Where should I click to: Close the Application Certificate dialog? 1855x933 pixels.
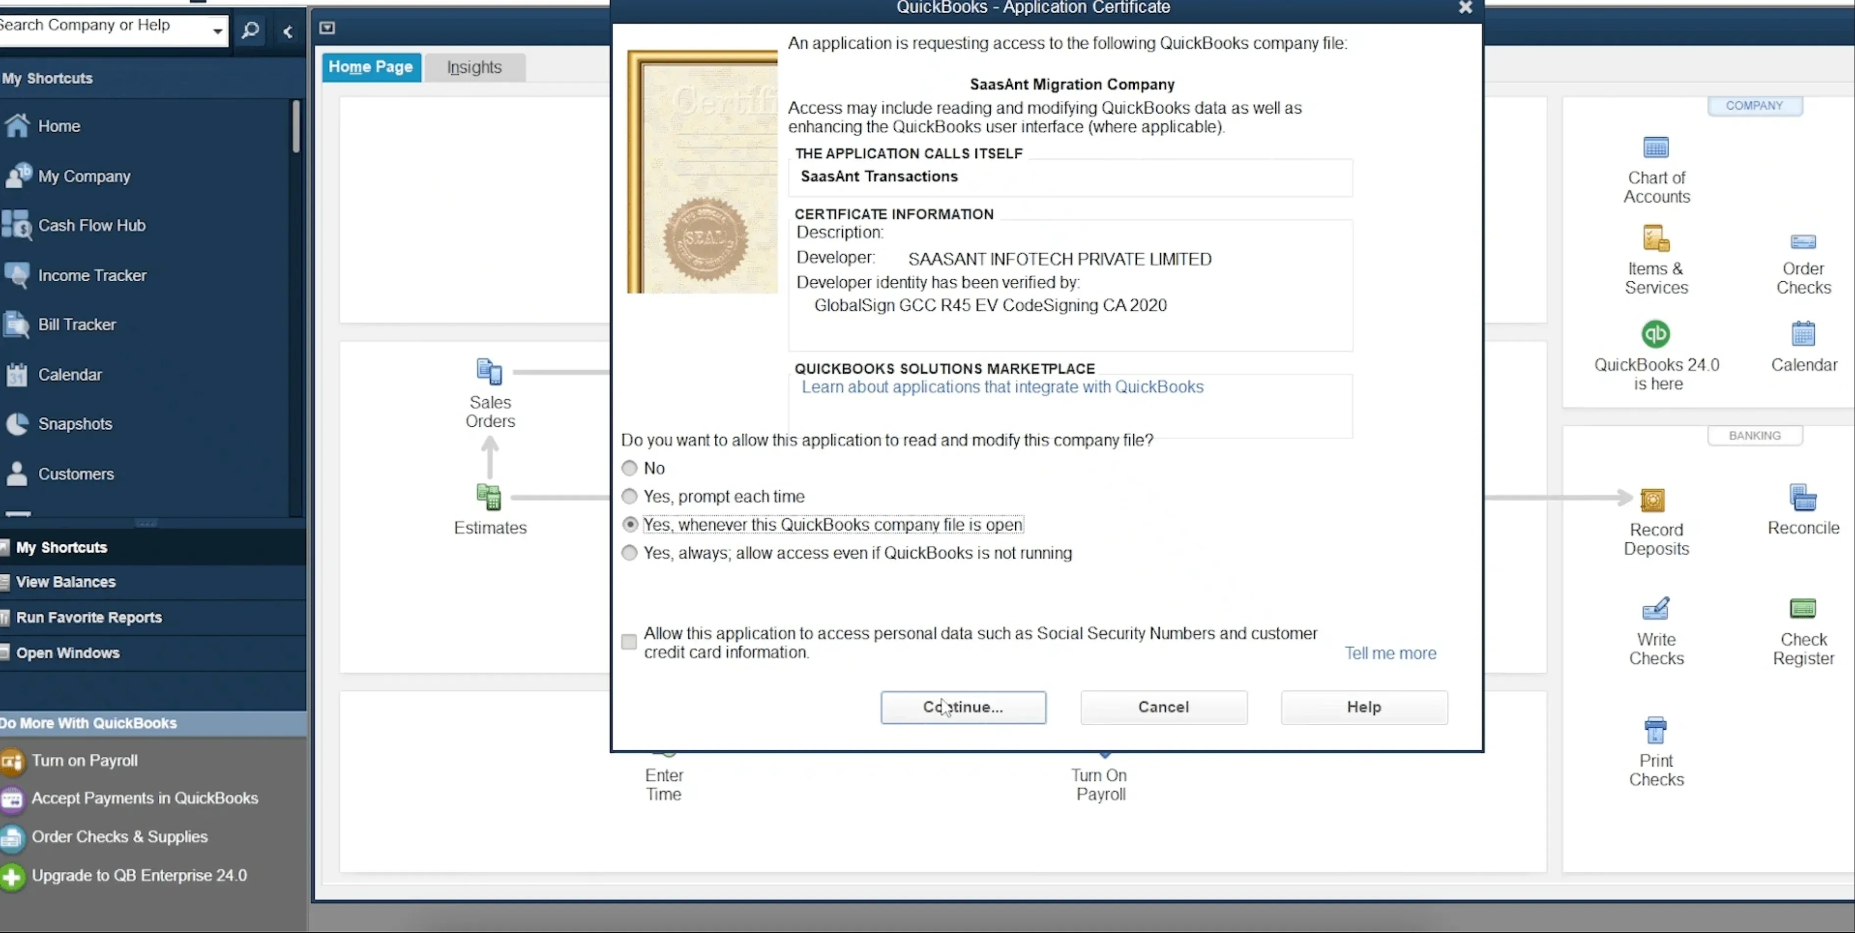point(1464,8)
